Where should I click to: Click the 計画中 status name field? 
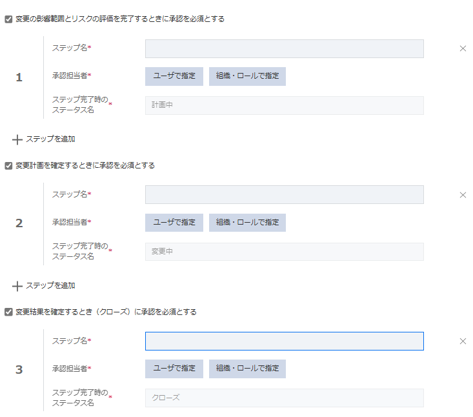(x=284, y=105)
